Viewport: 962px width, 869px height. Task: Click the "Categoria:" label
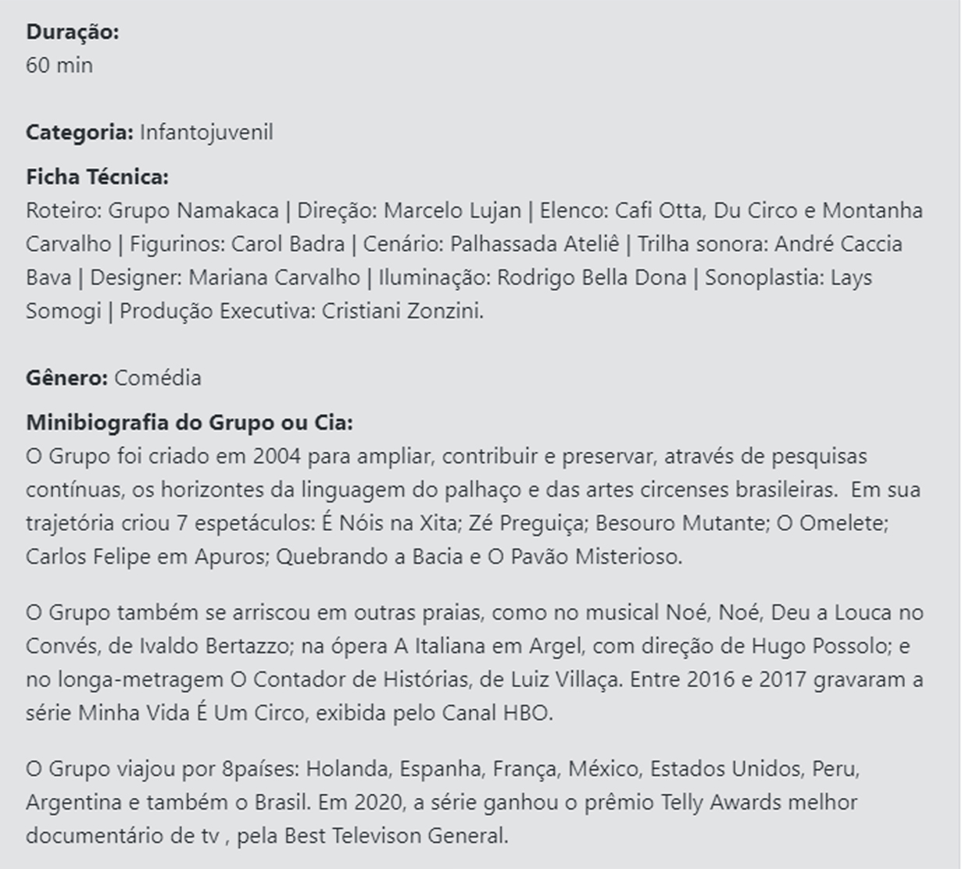click(80, 132)
